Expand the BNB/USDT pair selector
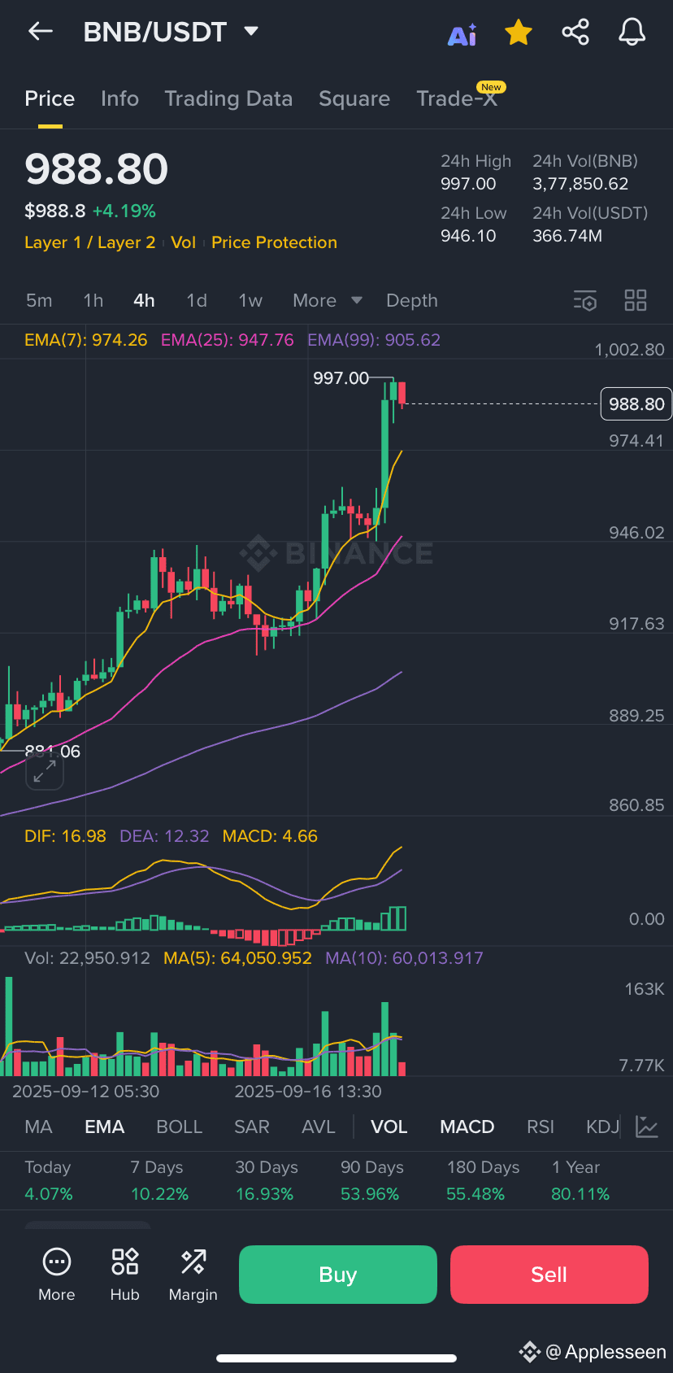This screenshot has height=1373, width=673. coord(171,32)
